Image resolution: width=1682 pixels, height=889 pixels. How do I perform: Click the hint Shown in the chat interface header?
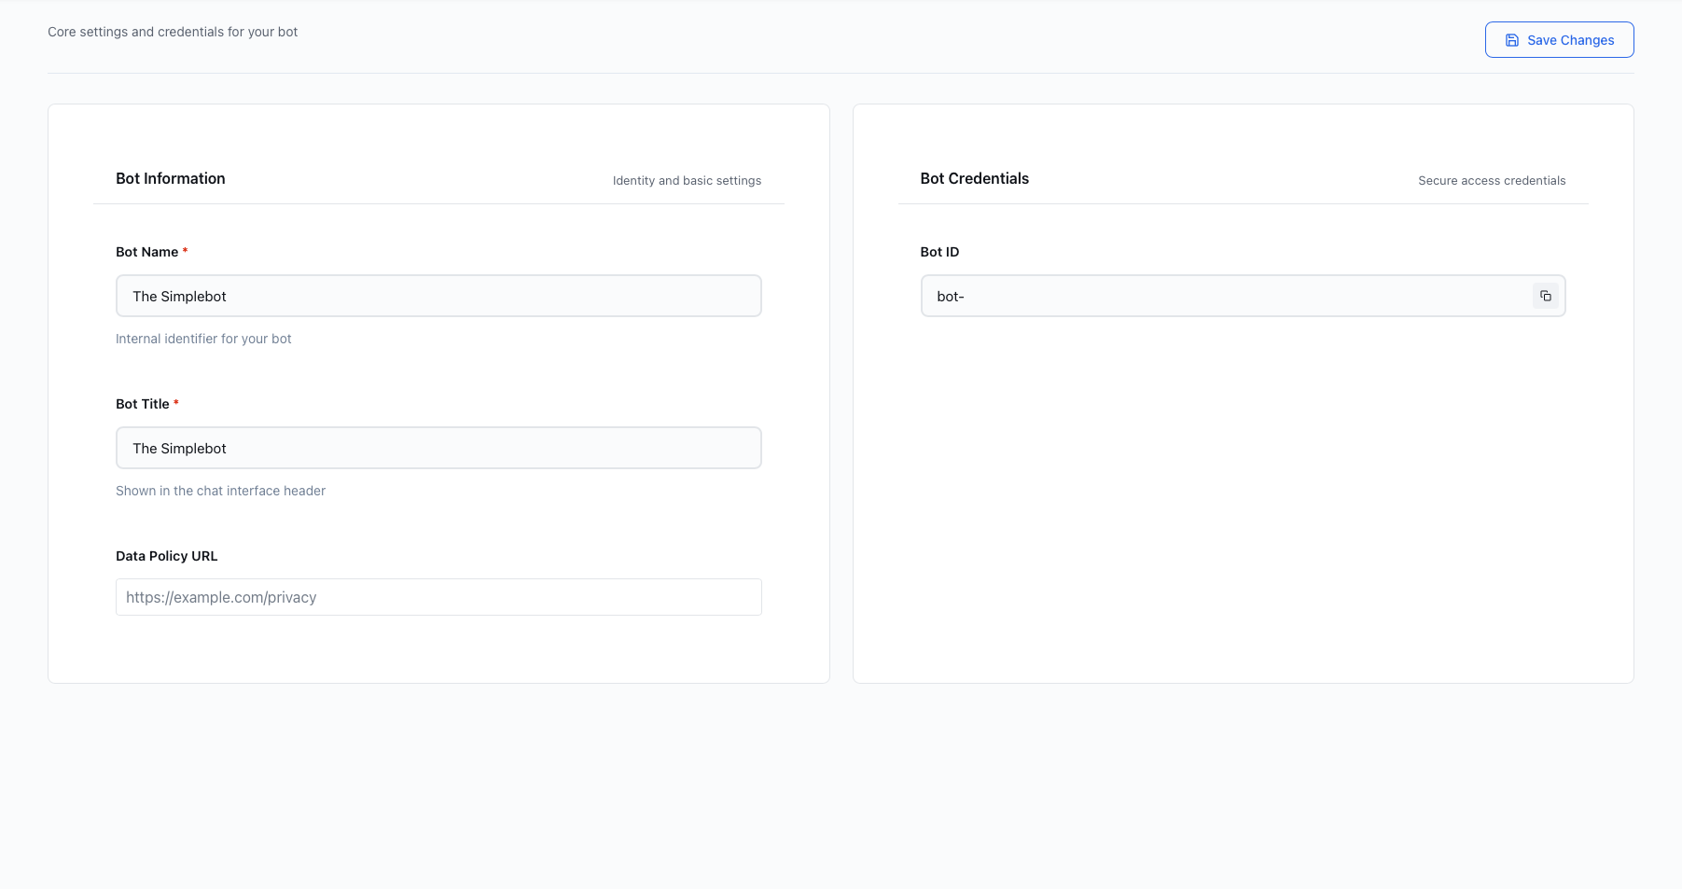pos(220,490)
